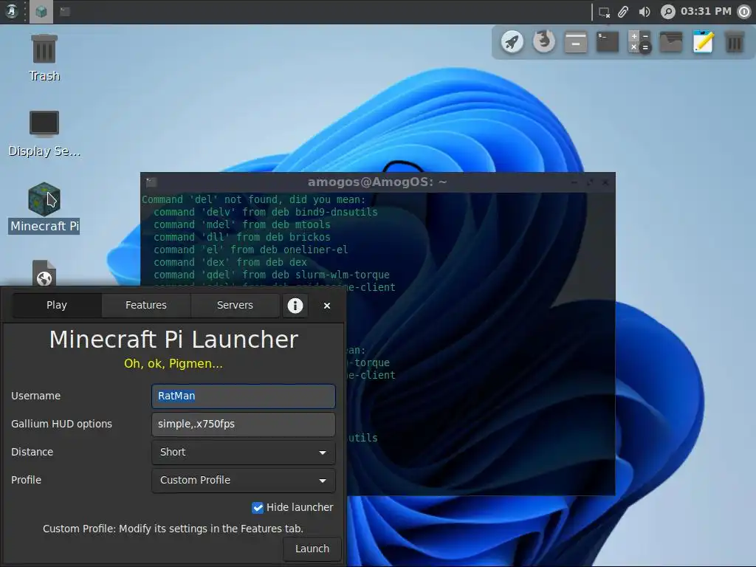Switch to terminal task in top panel
Screen dimensions: 756x567
(x=65, y=12)
